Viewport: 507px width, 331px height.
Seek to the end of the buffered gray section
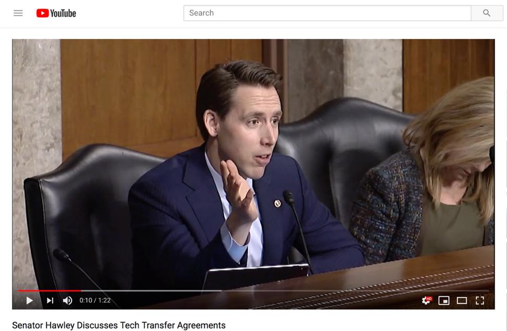coord(220,290)
